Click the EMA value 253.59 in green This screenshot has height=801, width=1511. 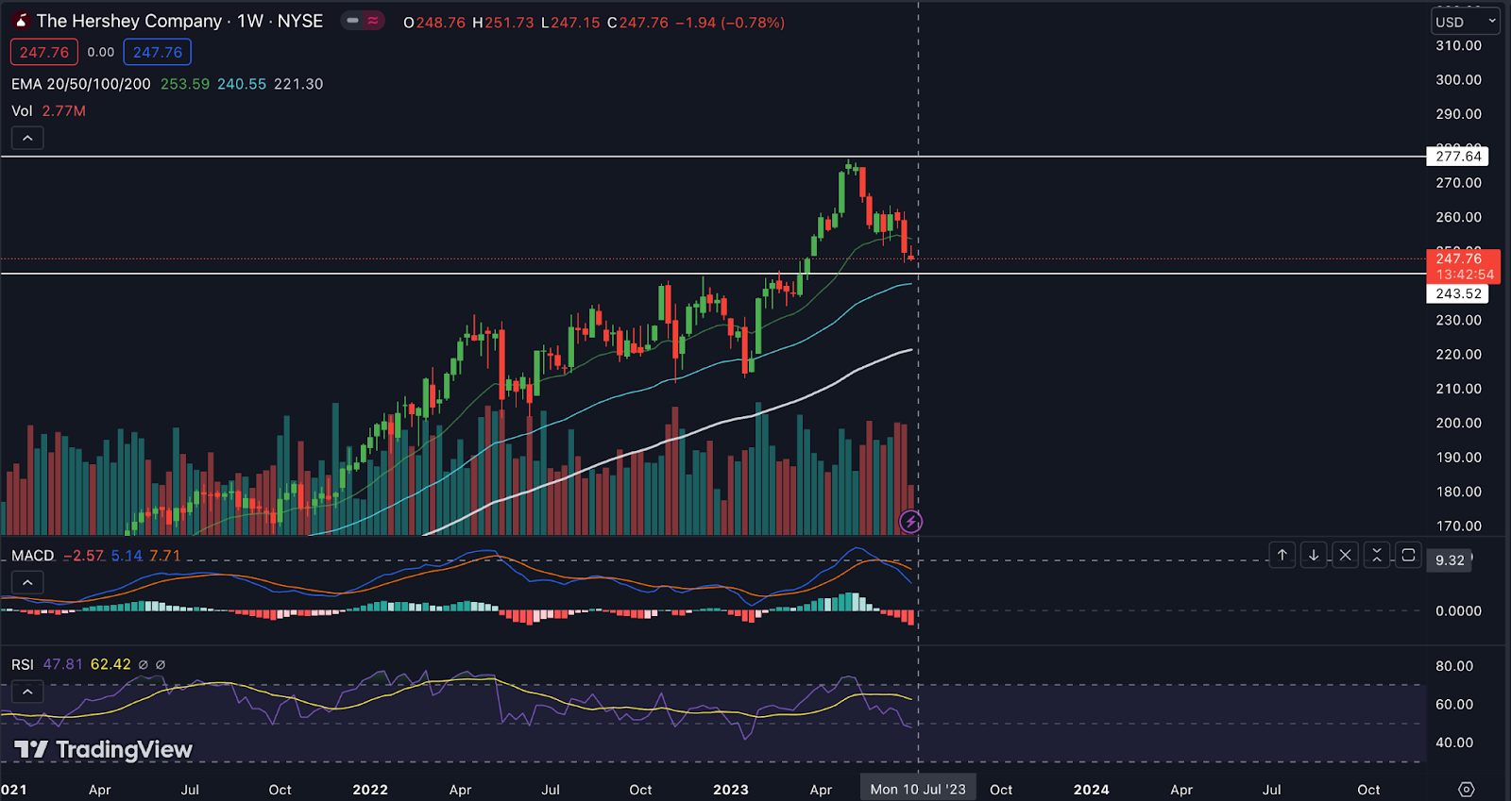click(185, 84)
